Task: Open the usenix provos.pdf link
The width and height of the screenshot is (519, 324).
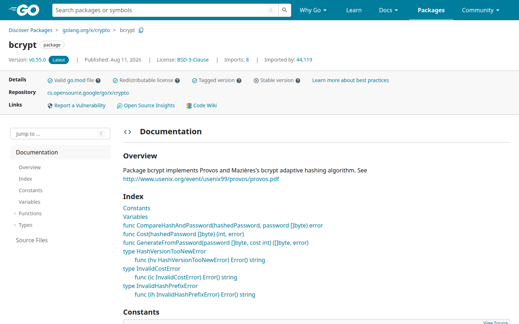Action: [x=201, y=179]
